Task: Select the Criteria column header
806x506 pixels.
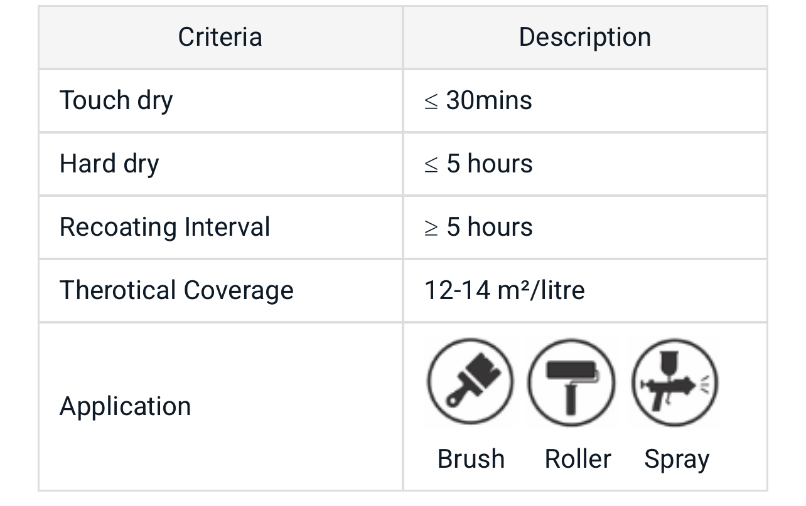Action: [x=220, y=37]
